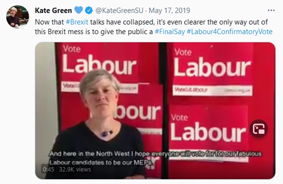Visit the @KateGreenSU handle link

[x=119, y=10]
